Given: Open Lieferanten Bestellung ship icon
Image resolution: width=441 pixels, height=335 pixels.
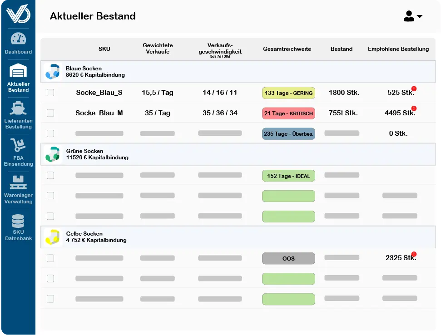Looking at the screenshot, I should tap(18, 108).
